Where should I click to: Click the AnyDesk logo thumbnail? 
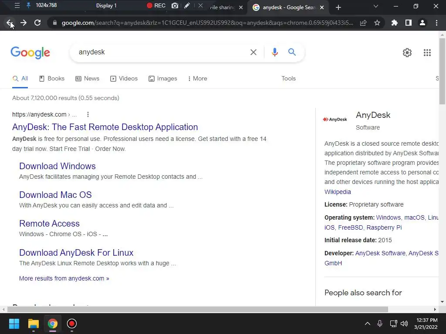(x=335, y=120)
